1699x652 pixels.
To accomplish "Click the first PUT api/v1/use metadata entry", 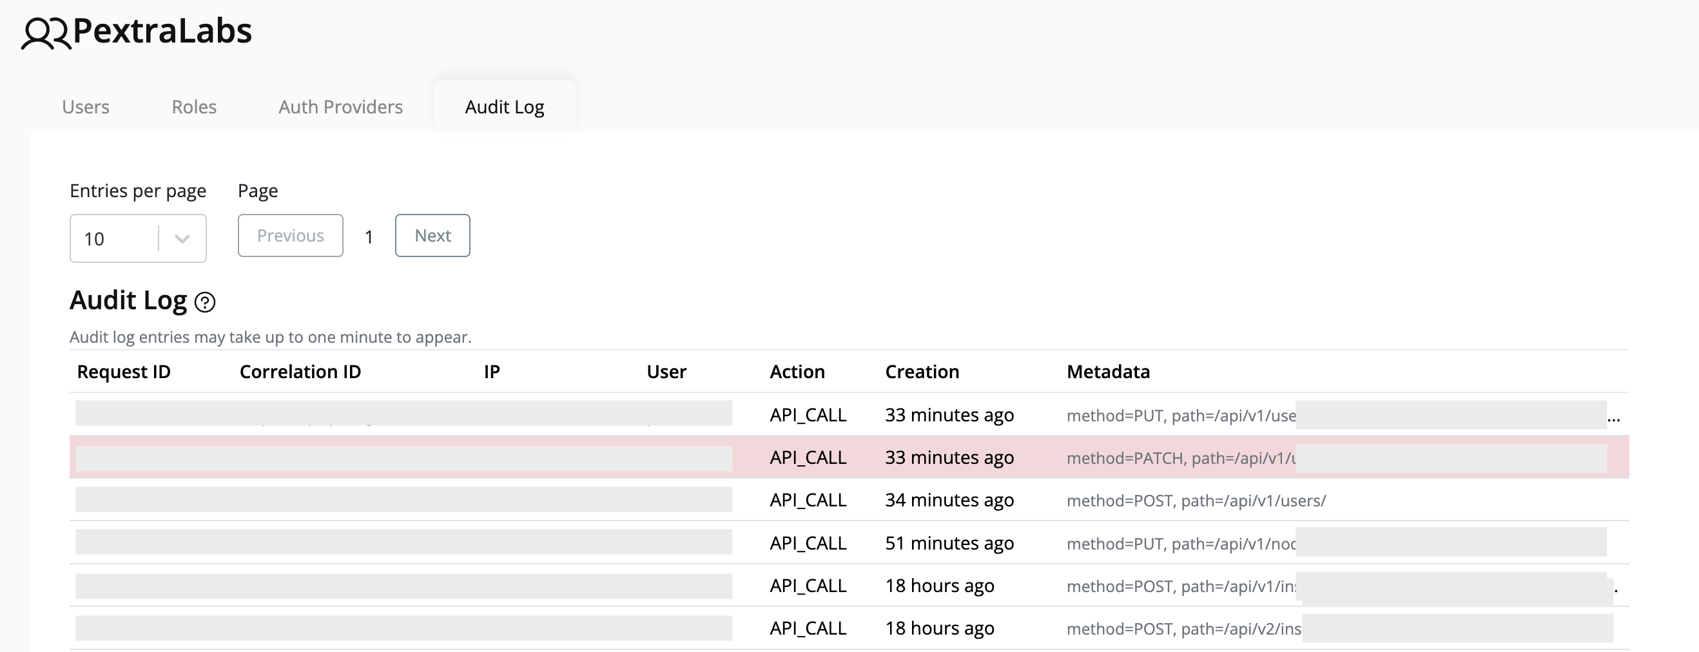I will click(1181, 416).
